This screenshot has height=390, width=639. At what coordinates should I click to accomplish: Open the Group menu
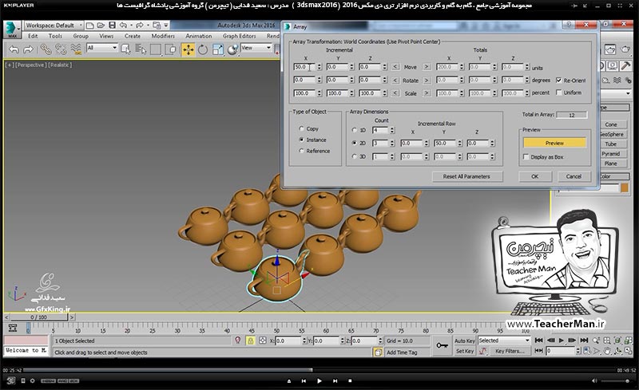click(81, 36)
